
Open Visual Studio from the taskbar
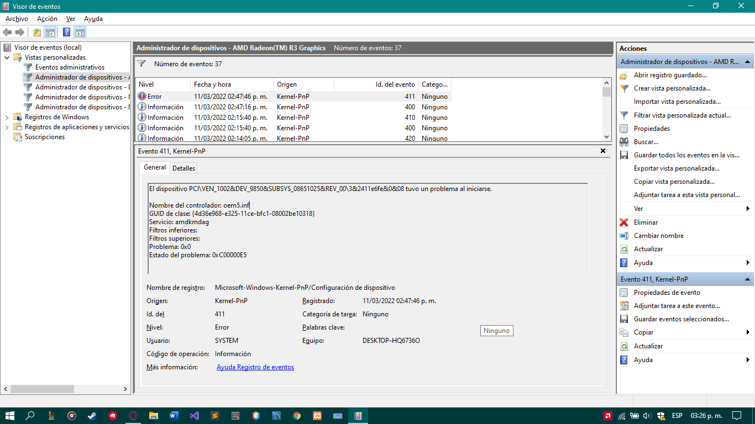point(195,416)
